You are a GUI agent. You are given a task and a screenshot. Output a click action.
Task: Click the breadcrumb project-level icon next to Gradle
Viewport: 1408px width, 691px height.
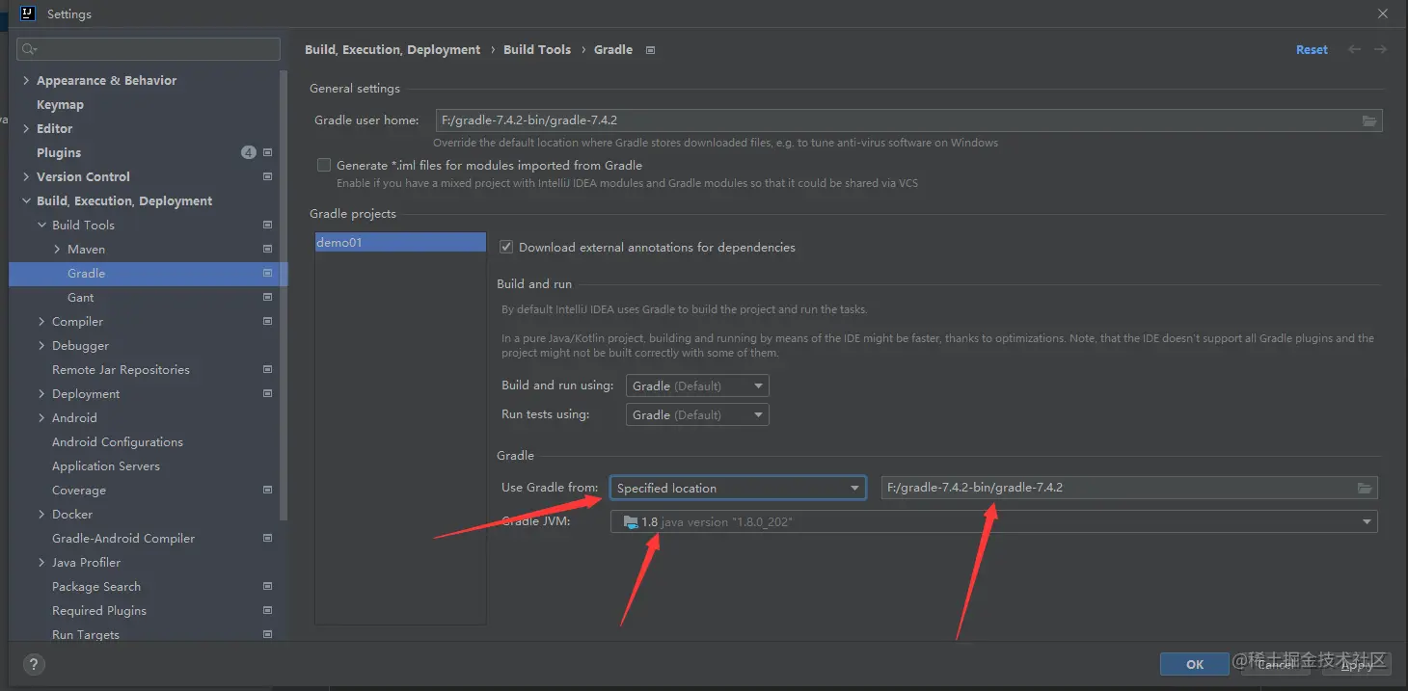(650, 50)
